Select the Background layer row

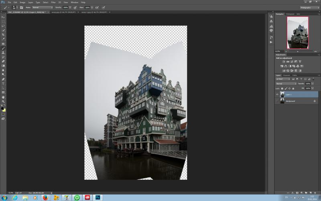[297, 101]
